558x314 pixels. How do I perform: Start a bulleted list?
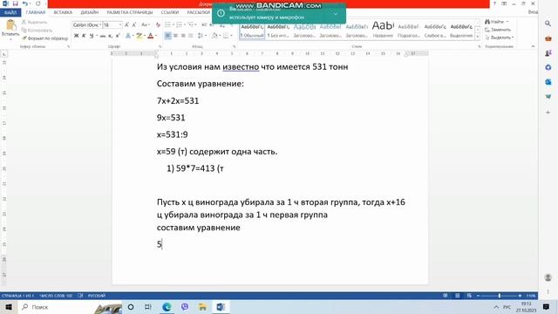tap(168, 25)
